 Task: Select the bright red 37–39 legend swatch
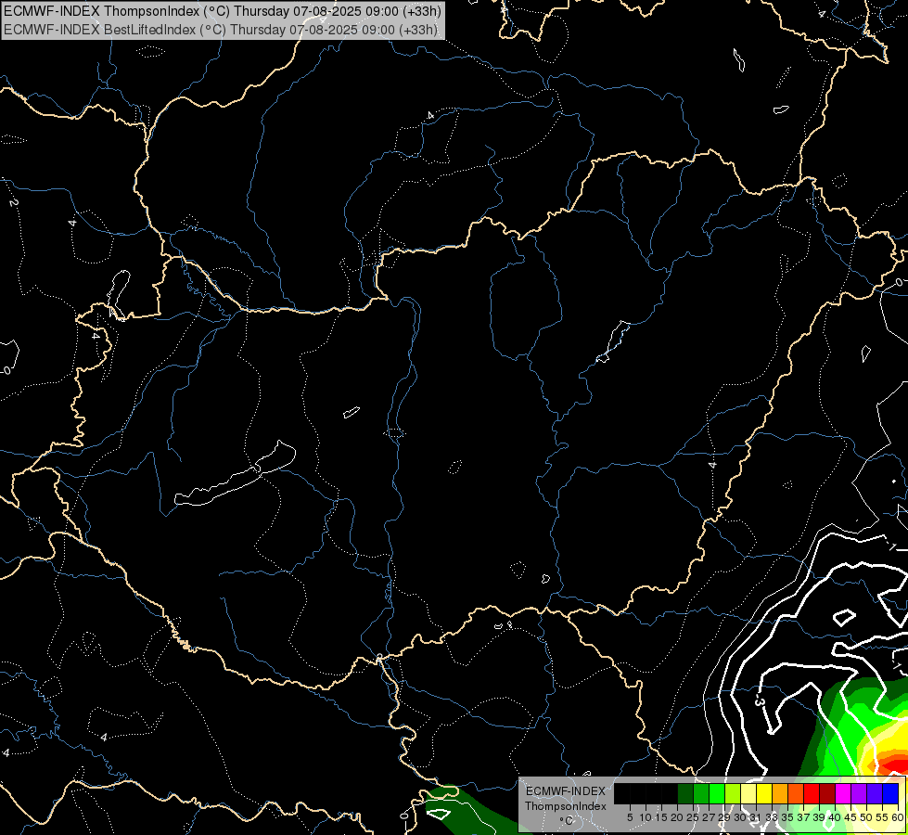click(812, 793)
